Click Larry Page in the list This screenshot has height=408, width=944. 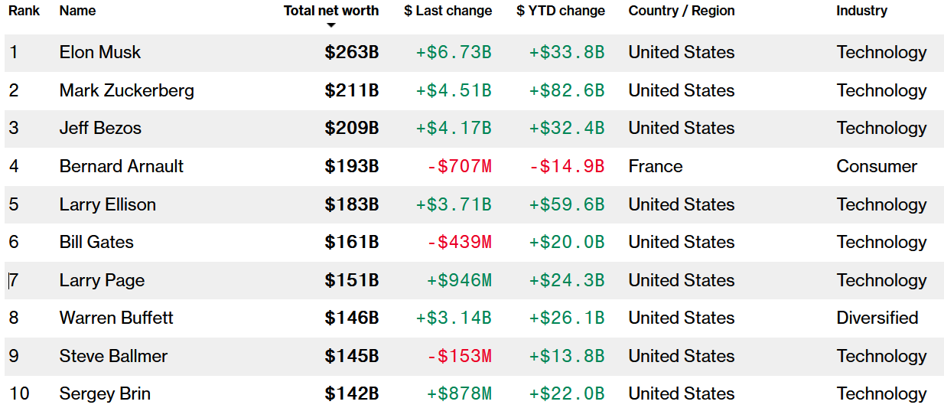tap(102, 280)
